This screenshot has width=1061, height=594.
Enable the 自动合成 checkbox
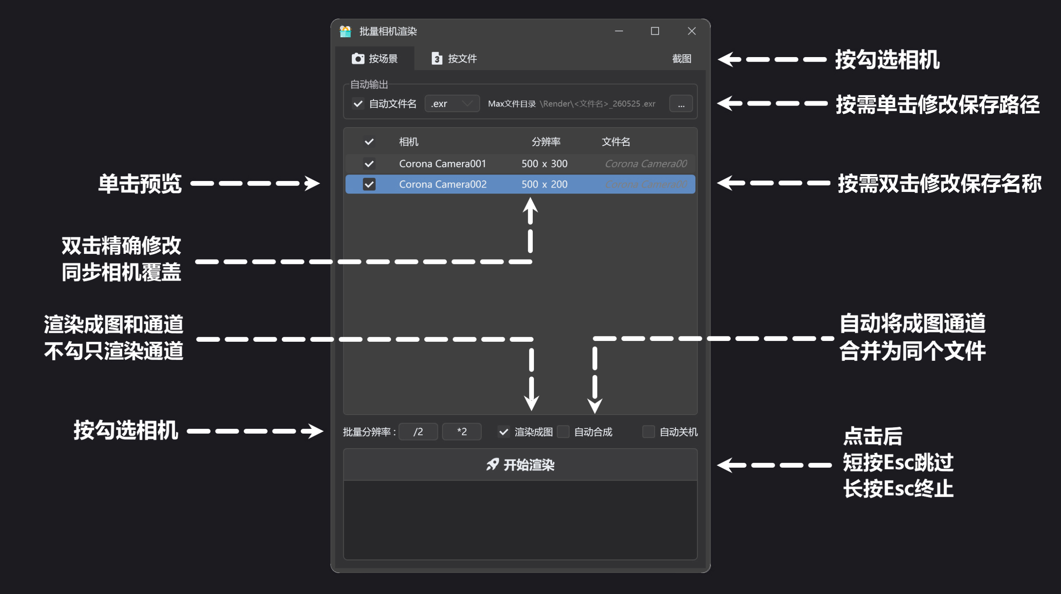click(563, 432)
